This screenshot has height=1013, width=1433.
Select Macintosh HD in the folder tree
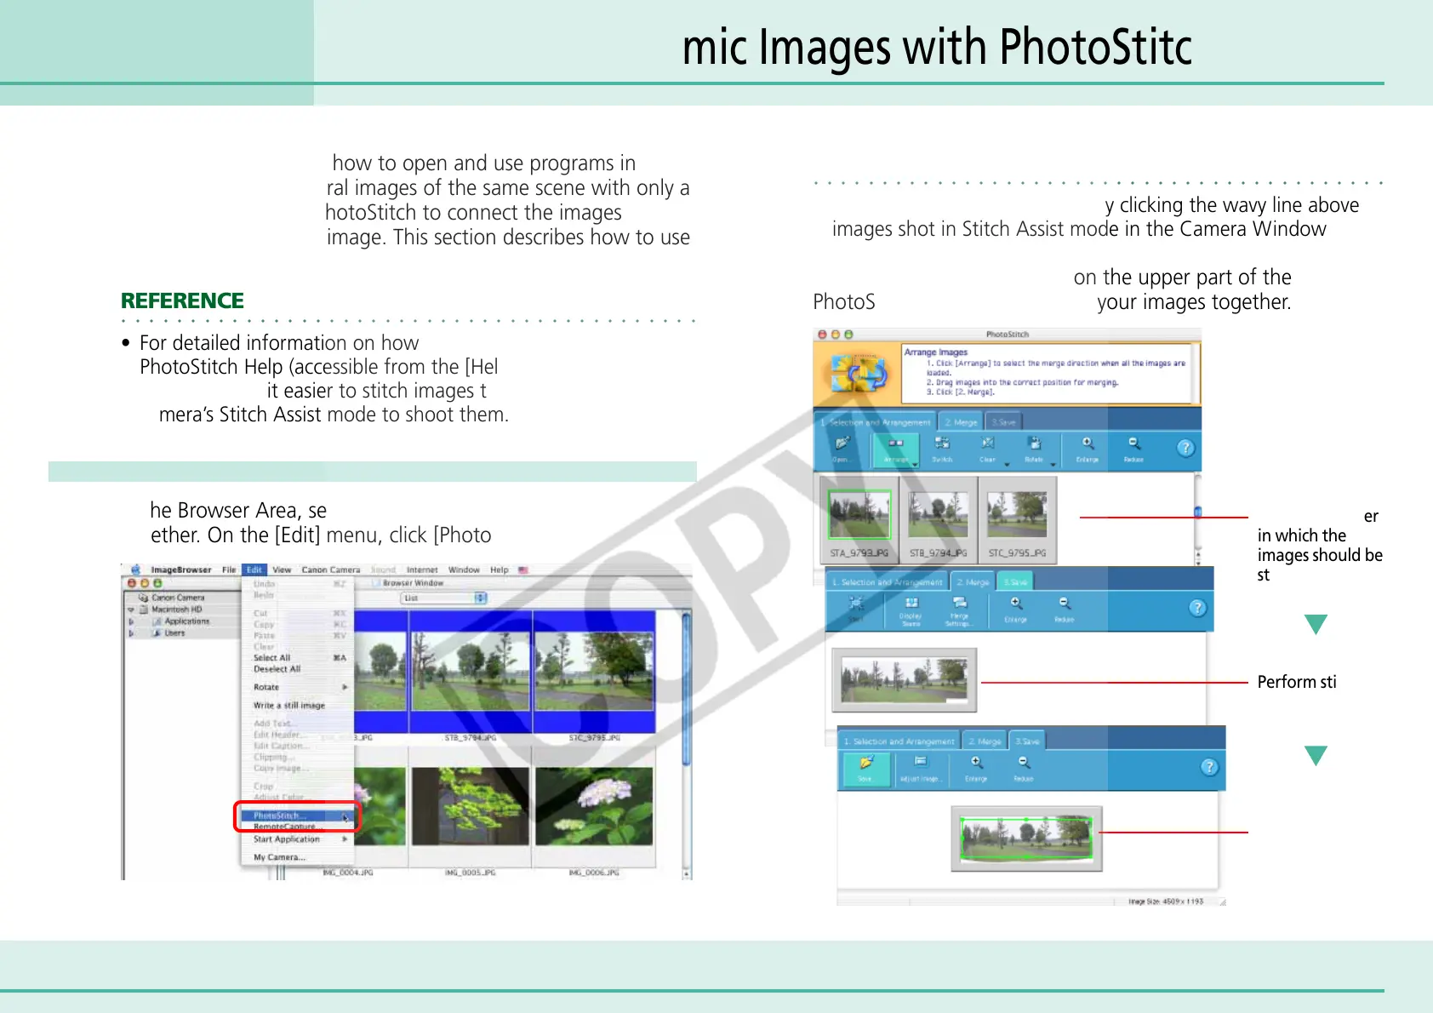pyautogui.click(x=176, y=610)
